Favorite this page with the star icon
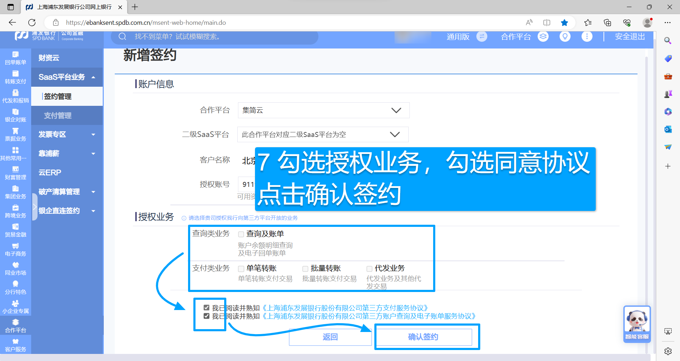This screenshot has height=361, width=680. [564, 23]
